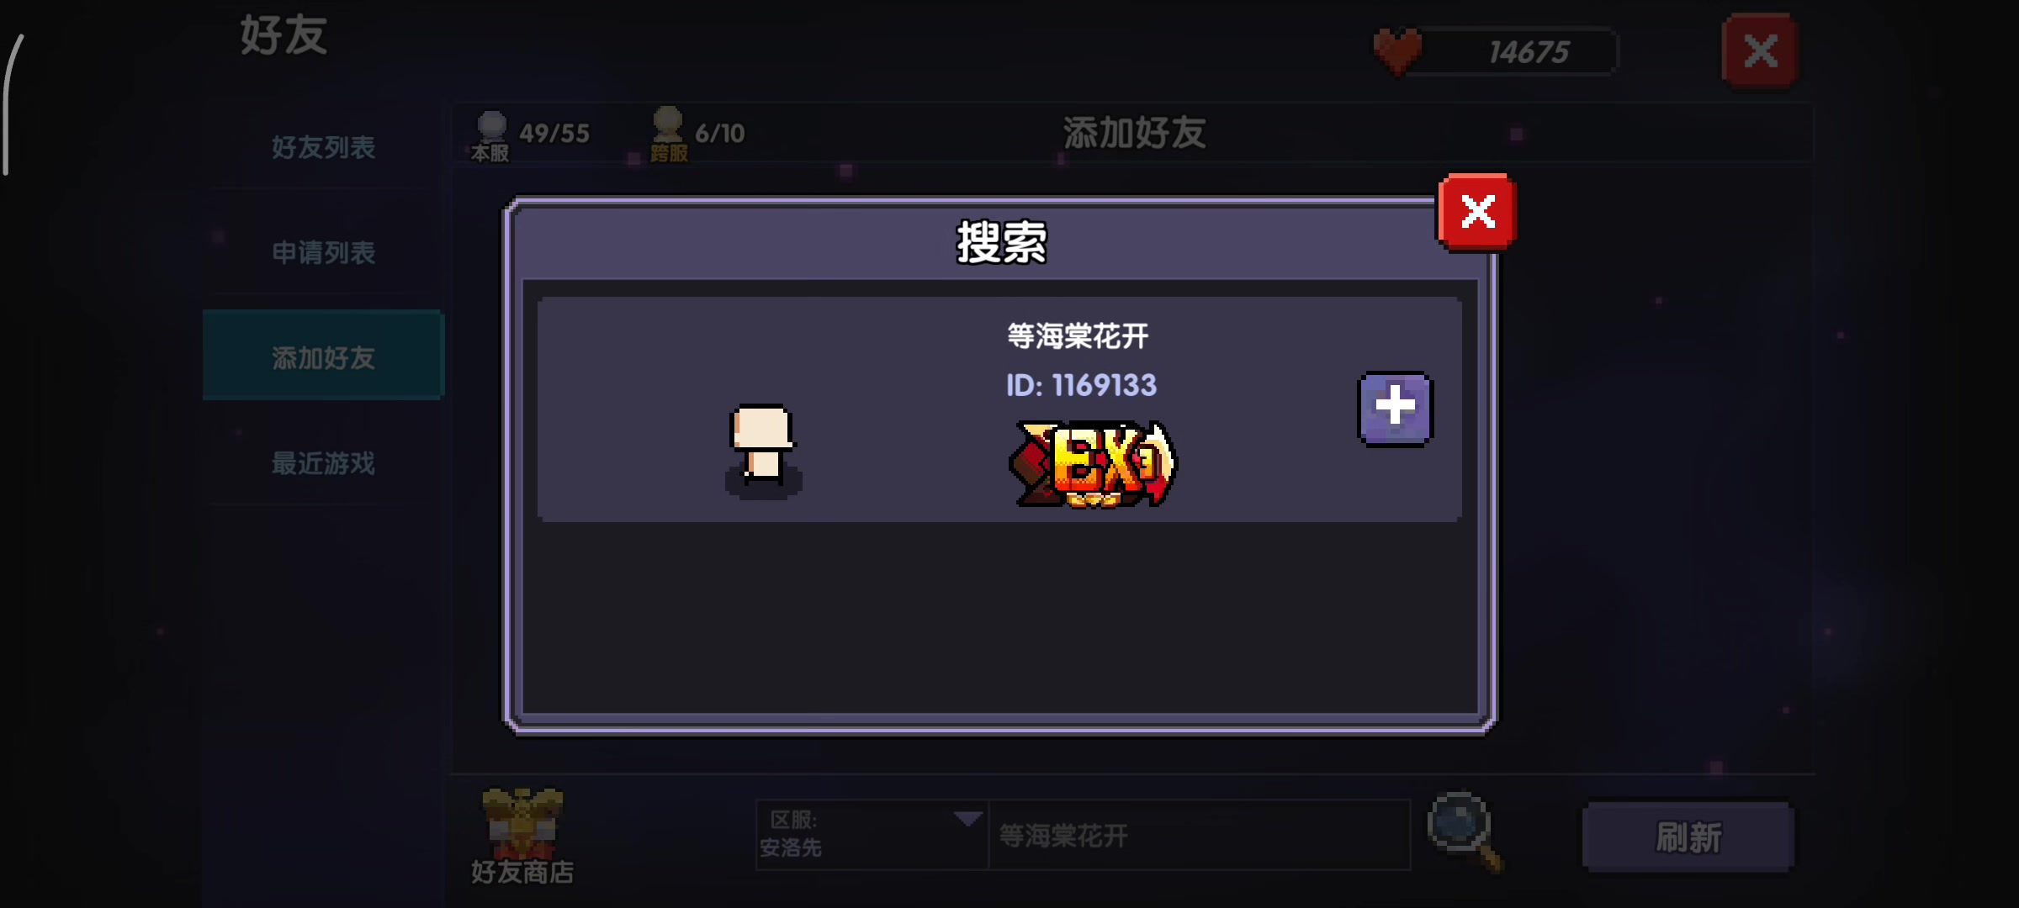Viewport: 2019px width, 908px height.
Task: Open the 最近游戏 tab
Action: tap(323, 462)
